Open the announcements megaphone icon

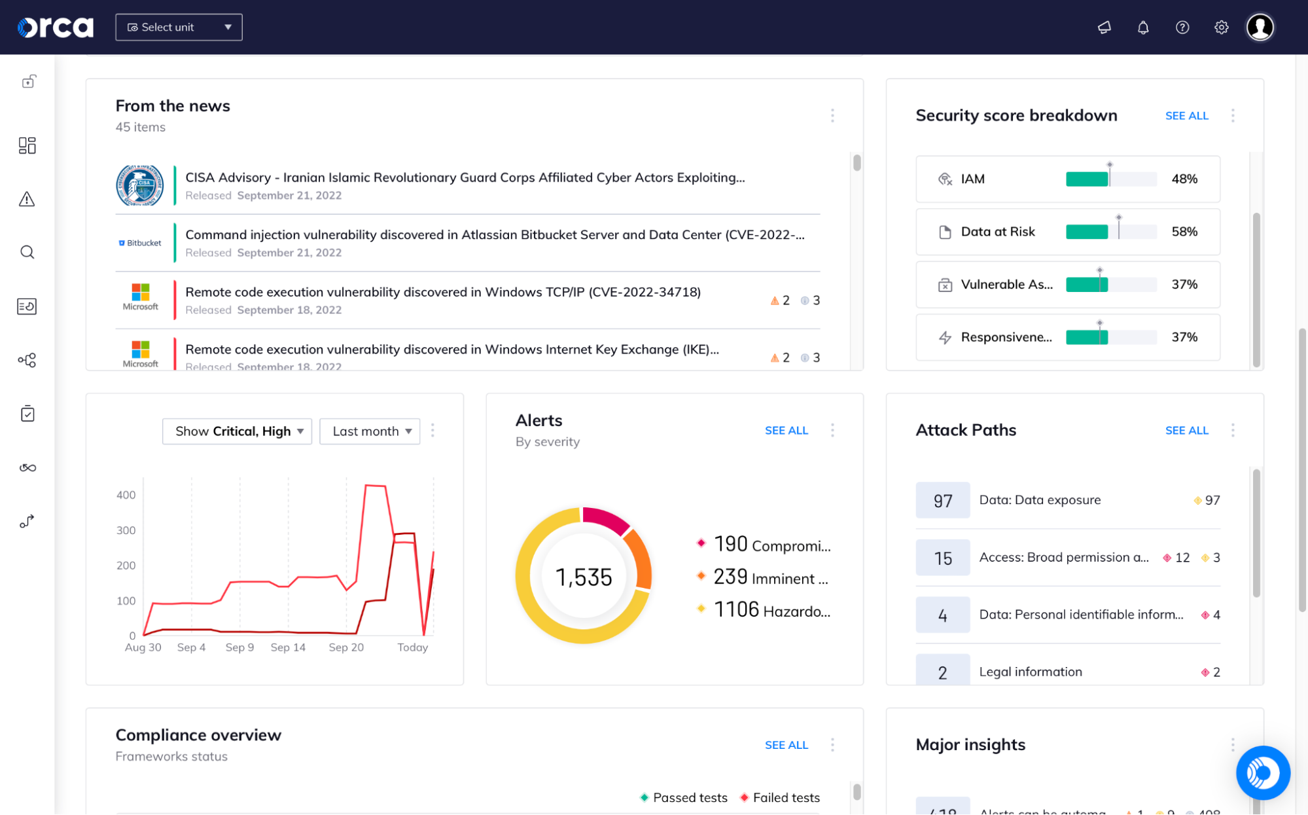[1104, 27]
